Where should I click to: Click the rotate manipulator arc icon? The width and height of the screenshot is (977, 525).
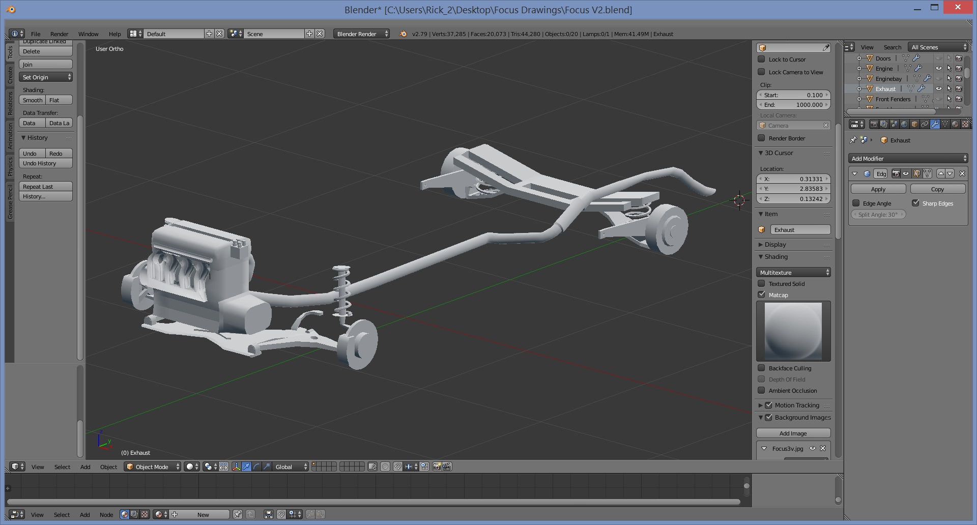256,466
